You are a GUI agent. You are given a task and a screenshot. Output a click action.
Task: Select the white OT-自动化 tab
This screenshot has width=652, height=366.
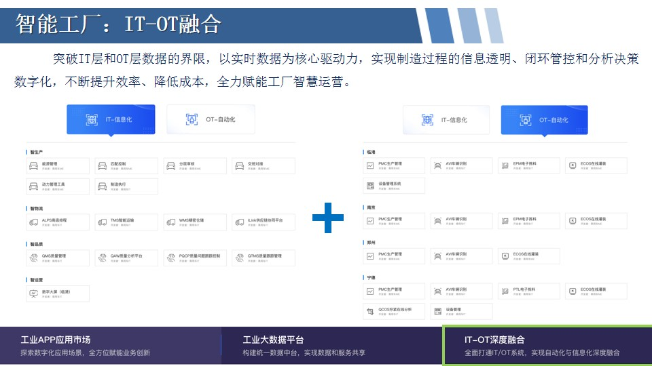click(211, 119)
